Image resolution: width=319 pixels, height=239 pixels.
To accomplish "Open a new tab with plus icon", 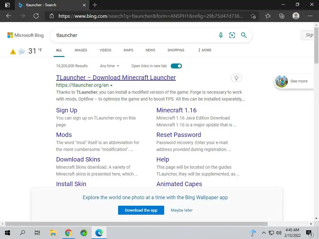I will click(95, 5).
